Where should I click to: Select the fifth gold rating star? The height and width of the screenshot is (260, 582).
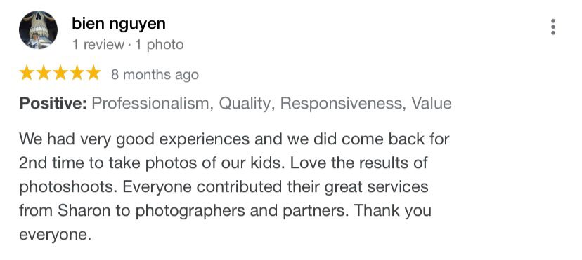pos(93,73)
